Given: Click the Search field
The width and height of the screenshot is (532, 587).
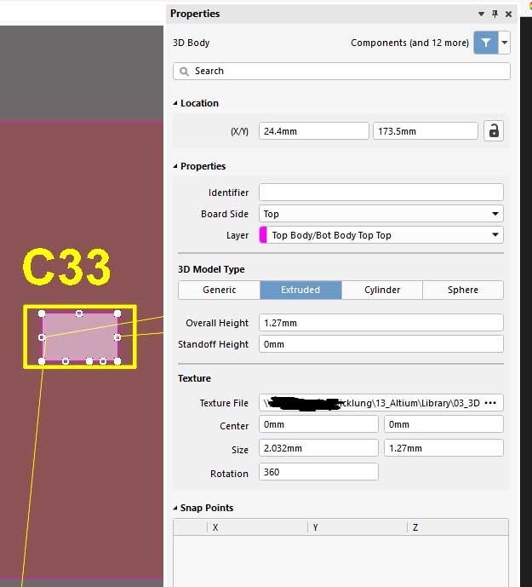Looking at the screenshot, I should point(340,71).
